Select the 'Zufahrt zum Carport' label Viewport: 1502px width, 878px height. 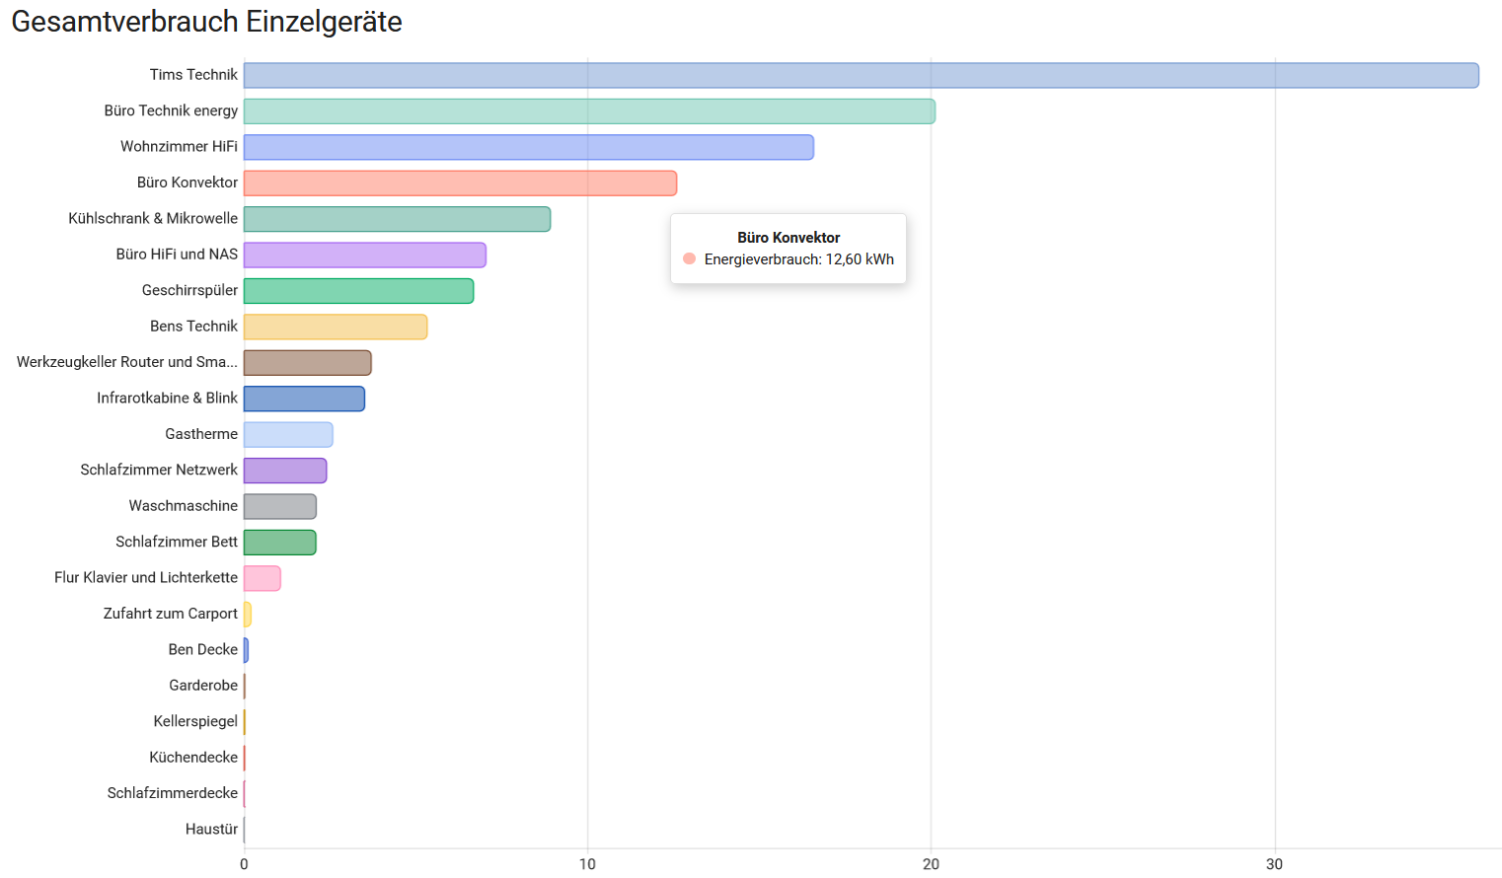tap(171, 614)
